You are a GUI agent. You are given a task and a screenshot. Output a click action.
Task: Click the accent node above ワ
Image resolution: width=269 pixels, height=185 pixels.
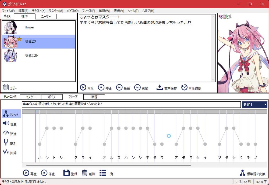coord(220,144)
